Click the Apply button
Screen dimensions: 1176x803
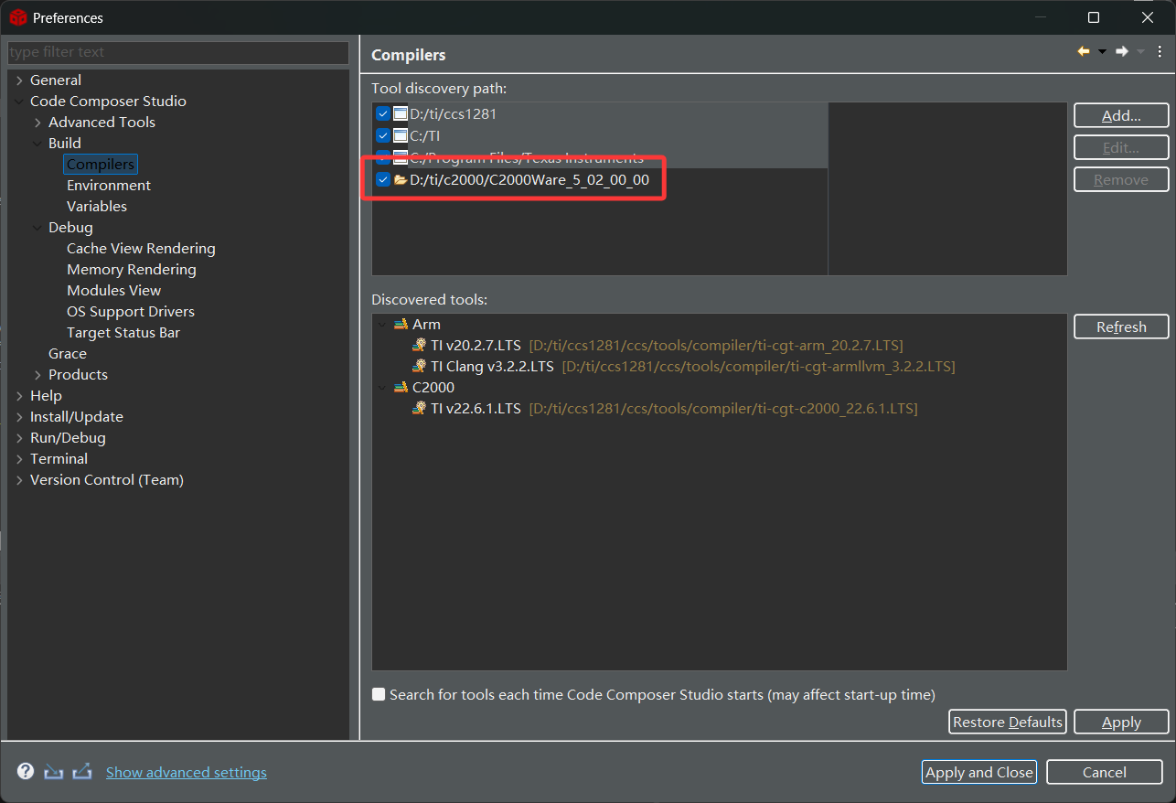(x=1121, y=722)
